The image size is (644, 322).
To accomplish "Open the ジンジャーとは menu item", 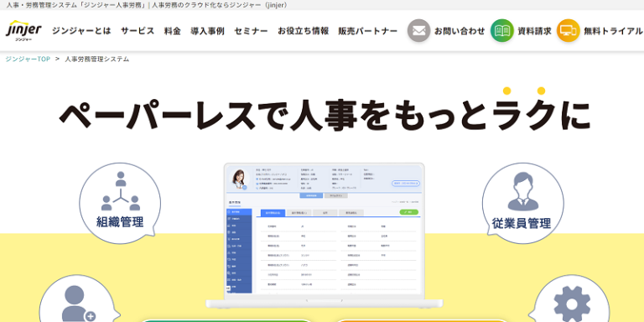I will pyautogui.click(x=81, y=31).
